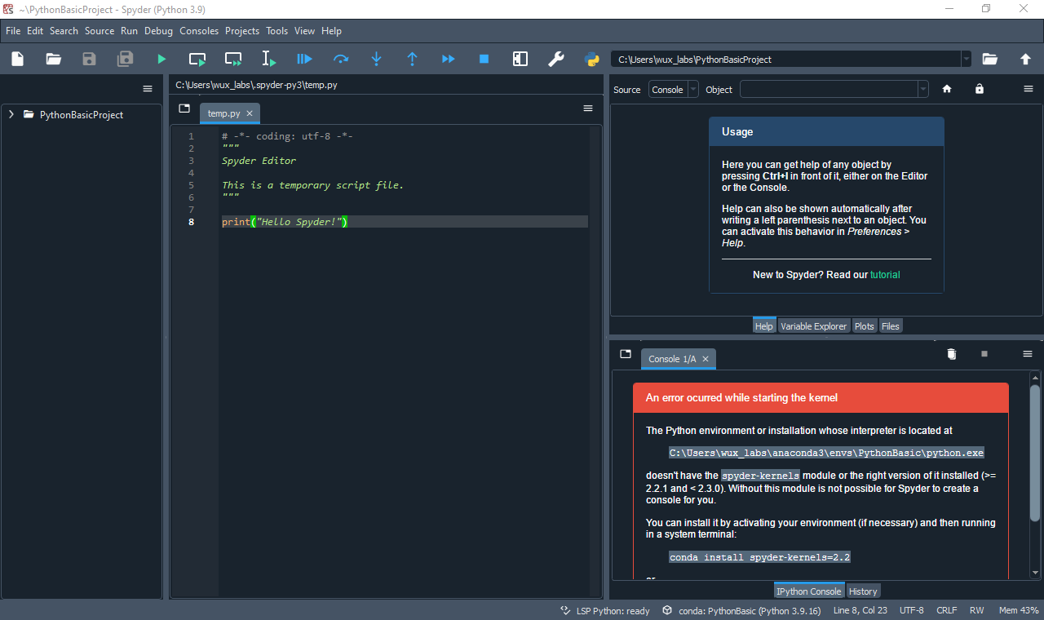Change to parent directory arrow
Screen dimensions: 1044x620
(x=1025, y=59)
